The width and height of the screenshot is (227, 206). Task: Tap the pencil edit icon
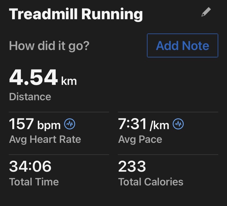click(206, 12)
